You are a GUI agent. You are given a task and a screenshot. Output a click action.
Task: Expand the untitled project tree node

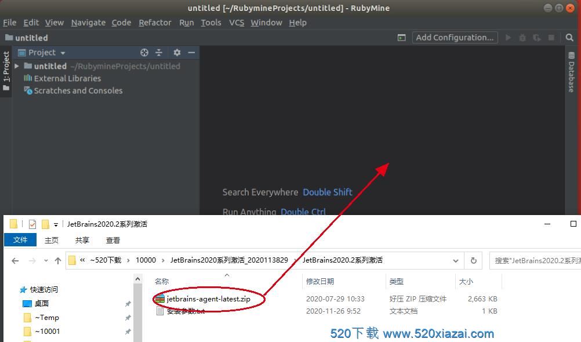click(17, 66)
